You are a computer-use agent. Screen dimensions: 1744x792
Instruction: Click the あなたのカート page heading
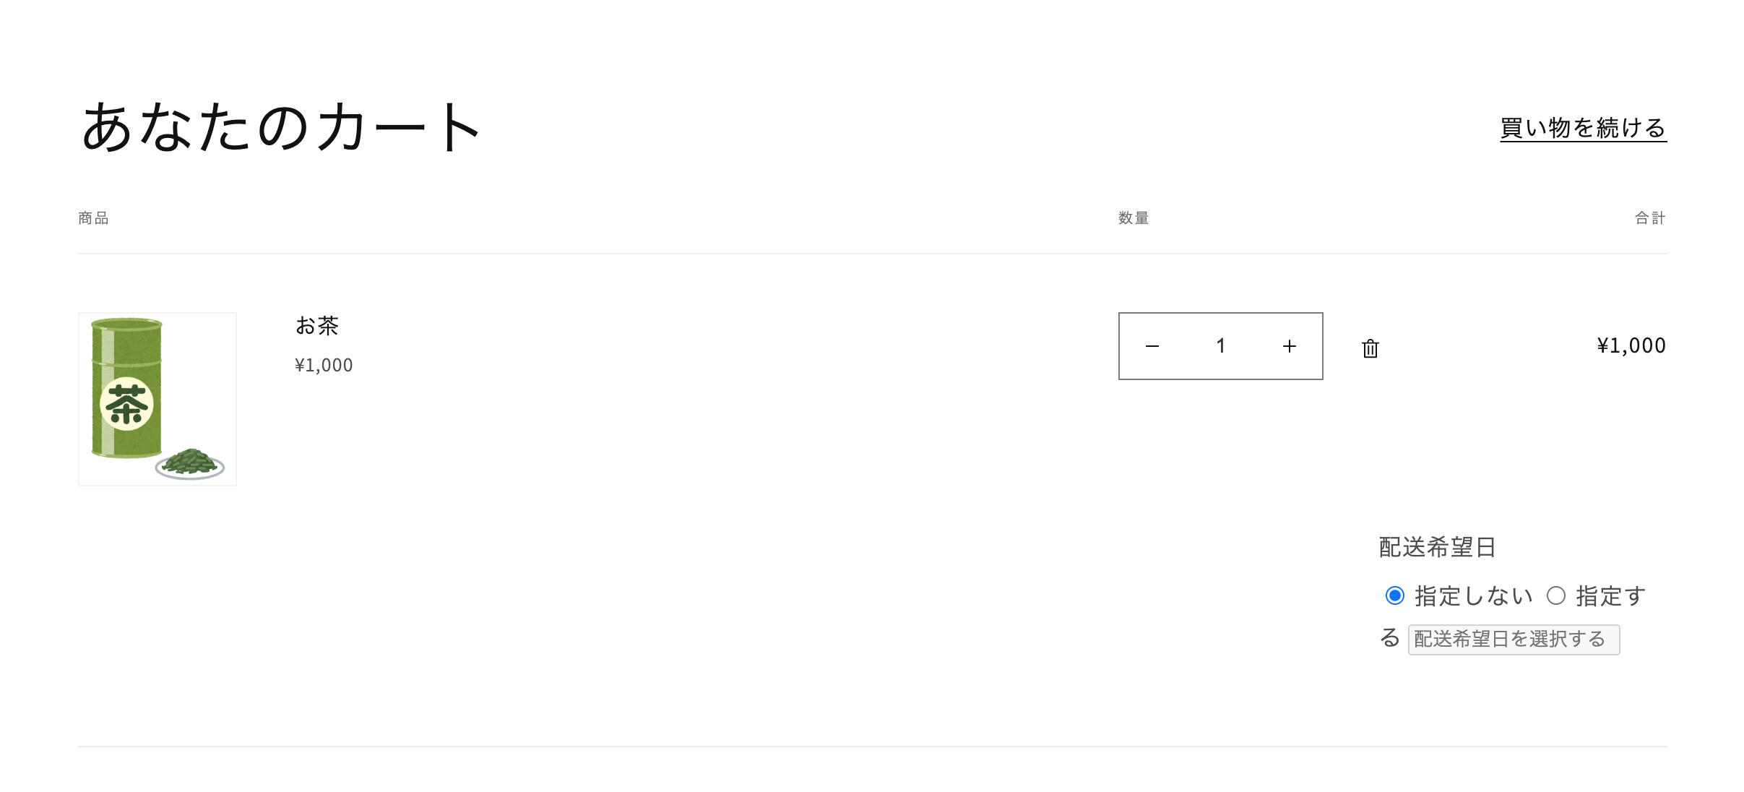point(281,128)
